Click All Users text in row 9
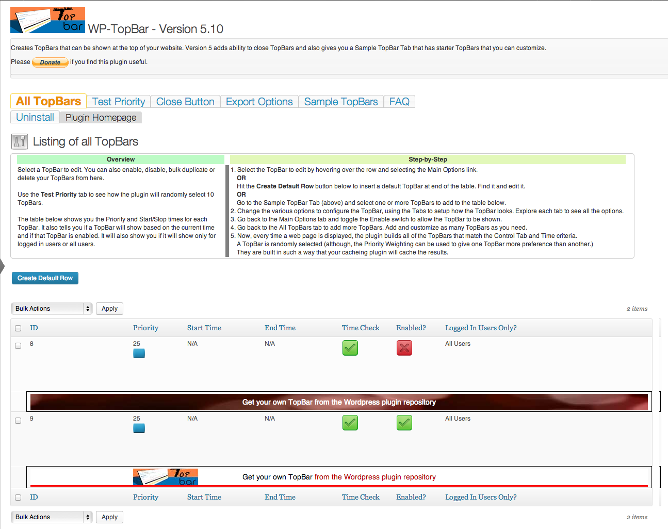This screenshot has height=529, width=668. [x=458, y=419]
